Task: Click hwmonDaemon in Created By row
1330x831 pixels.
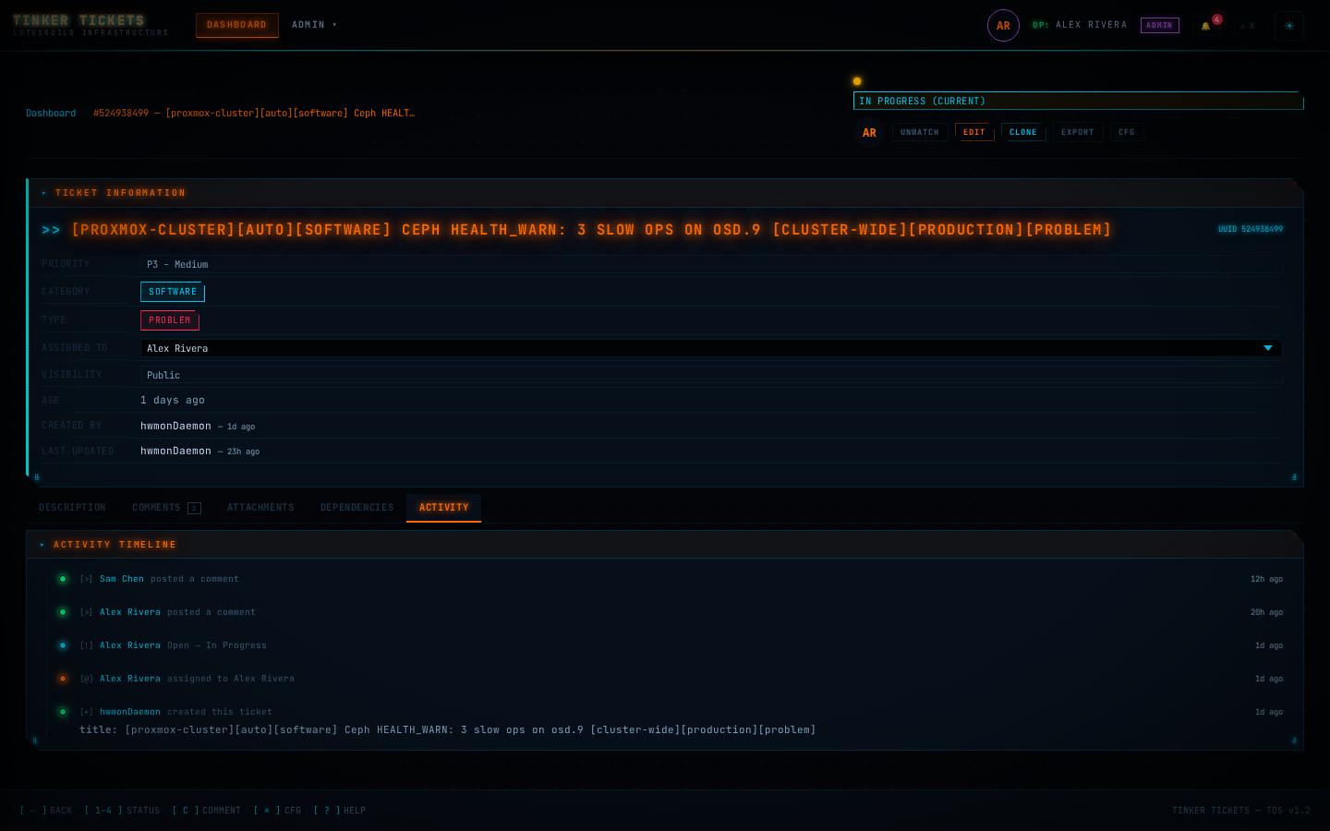Action: pos(175,426)
